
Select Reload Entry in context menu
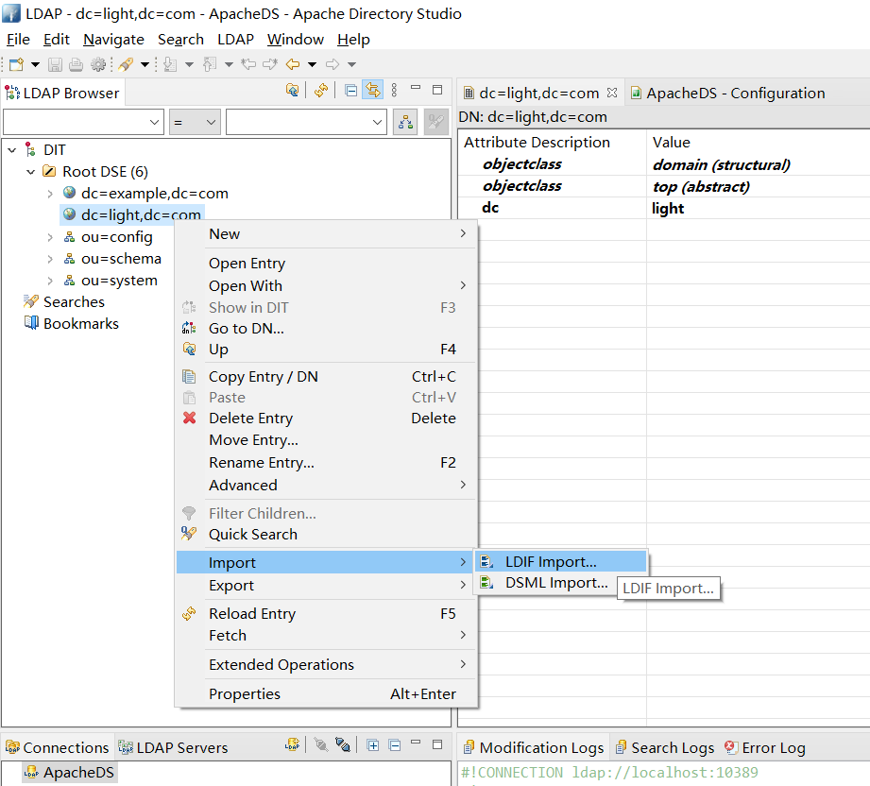pos(251,613)
